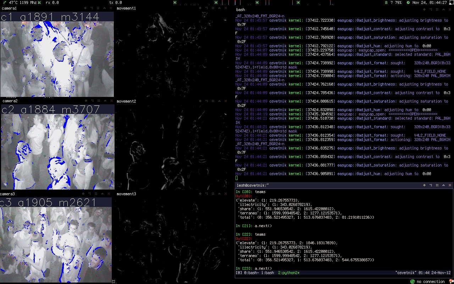Click the 'In [23]: a.next()' prompt line
This screenshot has width=454, height=284.
coord(254,268)
